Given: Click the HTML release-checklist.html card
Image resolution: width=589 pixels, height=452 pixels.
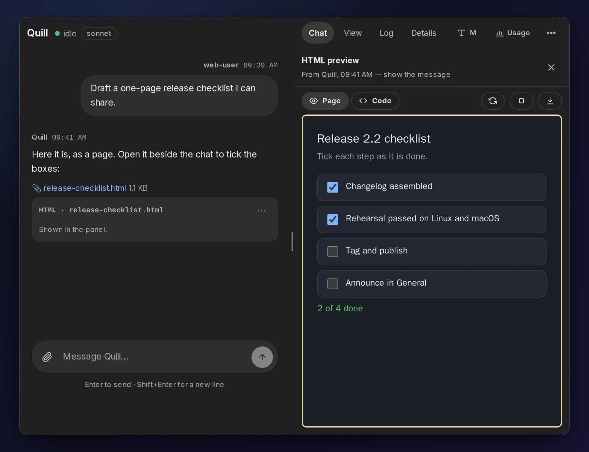Looking at the screenshot, I should pyautogui.click(x=154, y=219).
